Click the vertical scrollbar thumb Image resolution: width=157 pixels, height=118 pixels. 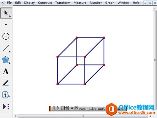(155, 60)
